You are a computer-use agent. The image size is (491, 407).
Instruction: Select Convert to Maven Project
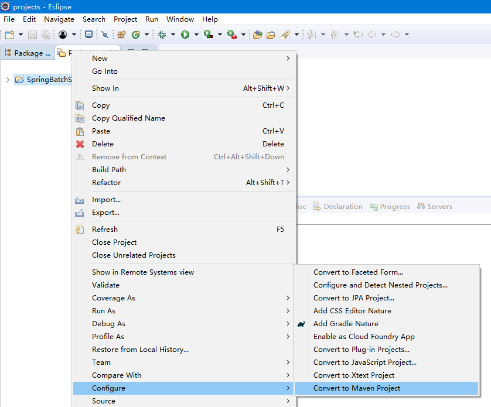(386, 388)
